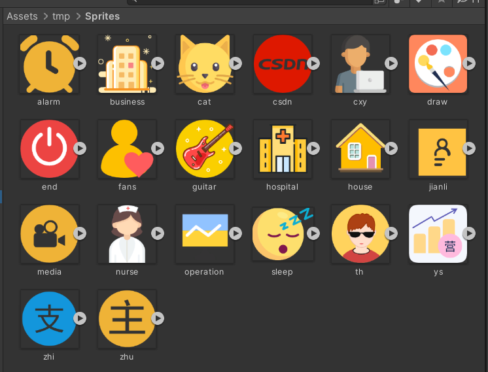Click the 'draw' file name label

[438, 102]
